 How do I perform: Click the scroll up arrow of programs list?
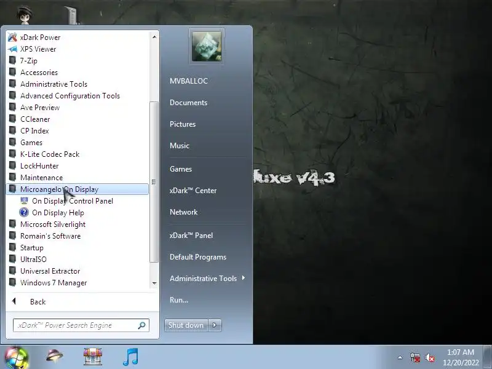pos(154,37)
